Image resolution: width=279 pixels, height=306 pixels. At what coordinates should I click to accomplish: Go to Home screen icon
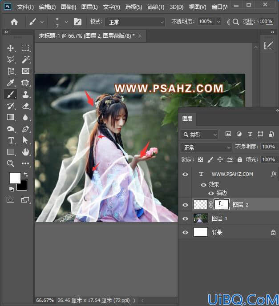coord(14,22)
